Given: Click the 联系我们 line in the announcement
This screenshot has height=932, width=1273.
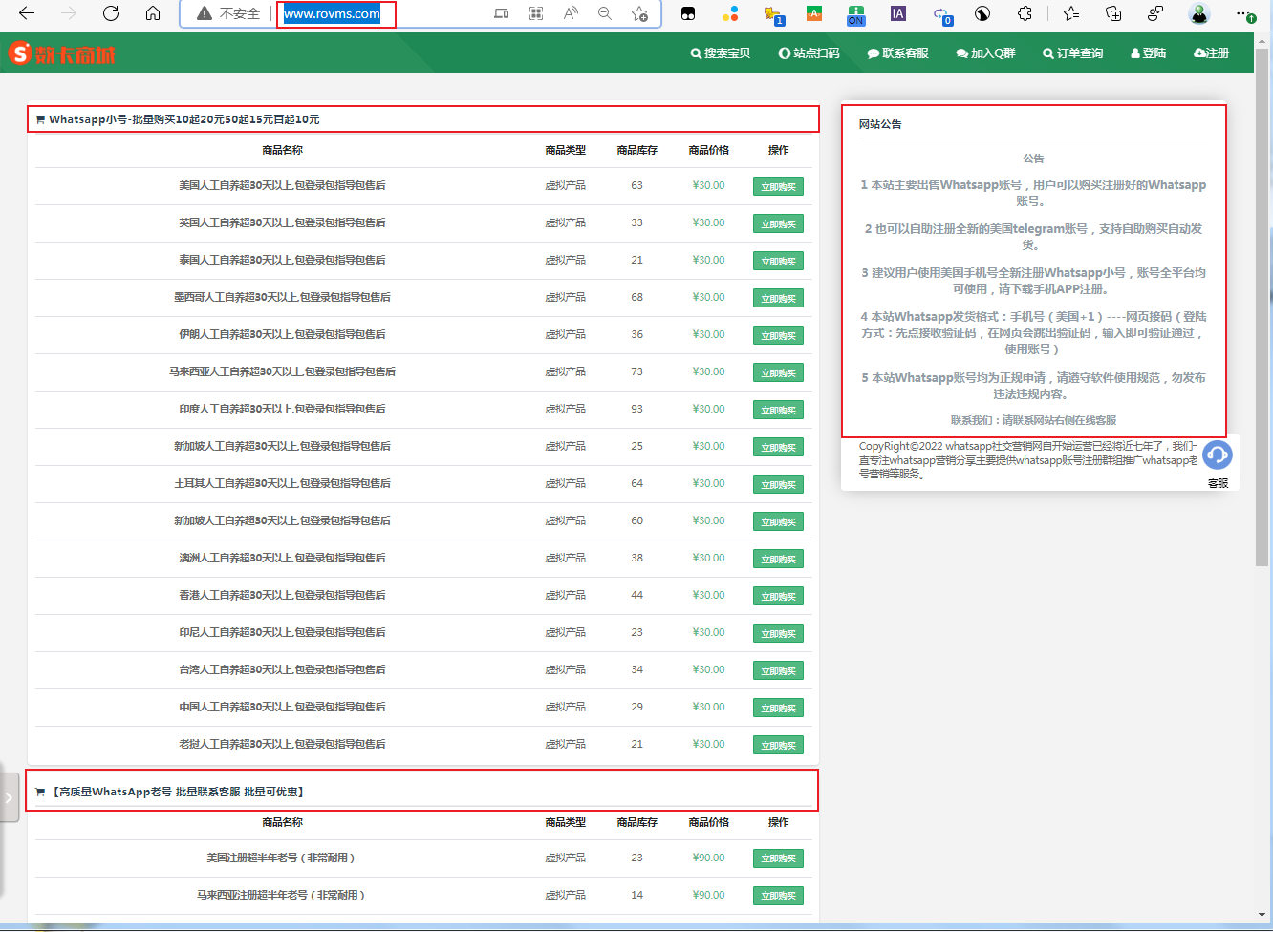Looking at the screenshot, I should pos(1033,420).
